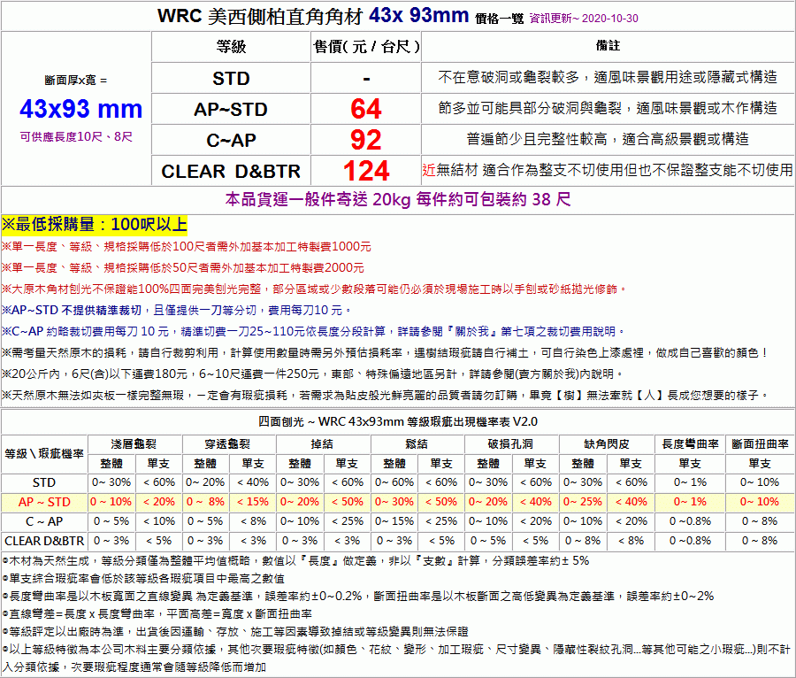Image resolution: width=796 pixels, height=678 pixels.
Task: Select the large blue '43x93 mm' text
Action: point(81,109)
